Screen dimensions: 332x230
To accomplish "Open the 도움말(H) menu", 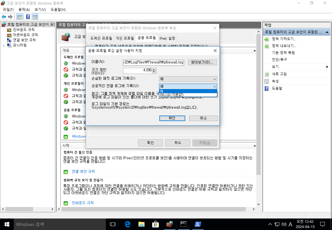I will coord(58,10).
